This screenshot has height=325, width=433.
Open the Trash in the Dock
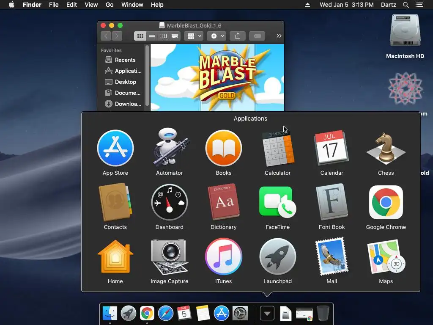323,313
